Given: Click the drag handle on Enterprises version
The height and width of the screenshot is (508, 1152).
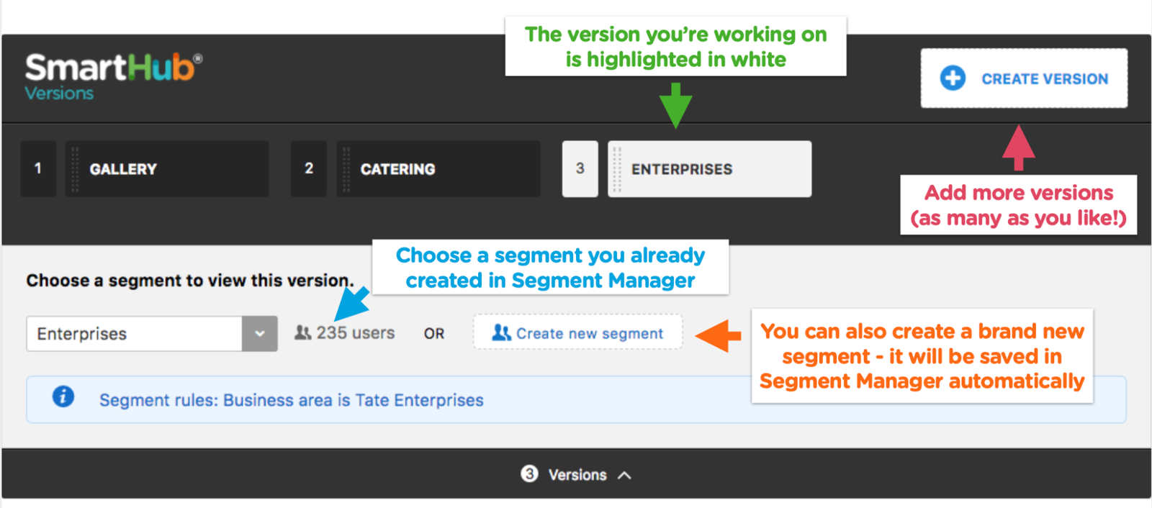Looking at the screenshot, I should tap(617, 169).
